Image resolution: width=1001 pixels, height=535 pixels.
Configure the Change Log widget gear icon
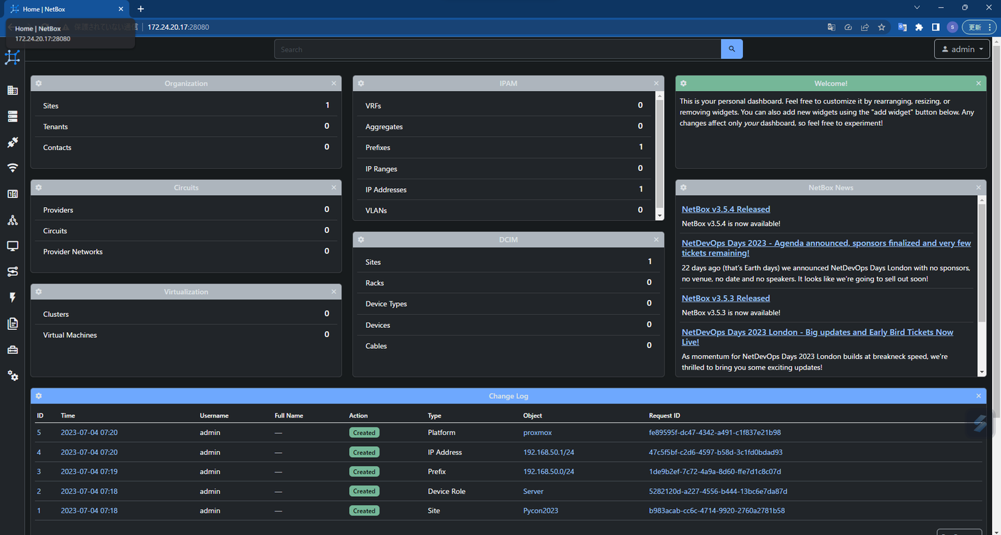(x=39, y=396)
